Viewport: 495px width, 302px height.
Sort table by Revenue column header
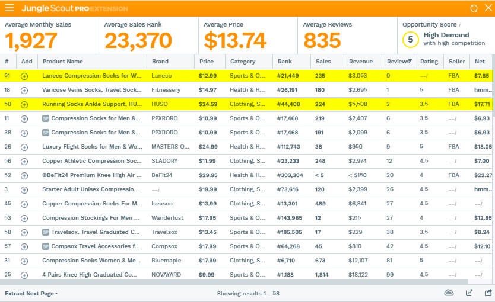coord(363,62)
